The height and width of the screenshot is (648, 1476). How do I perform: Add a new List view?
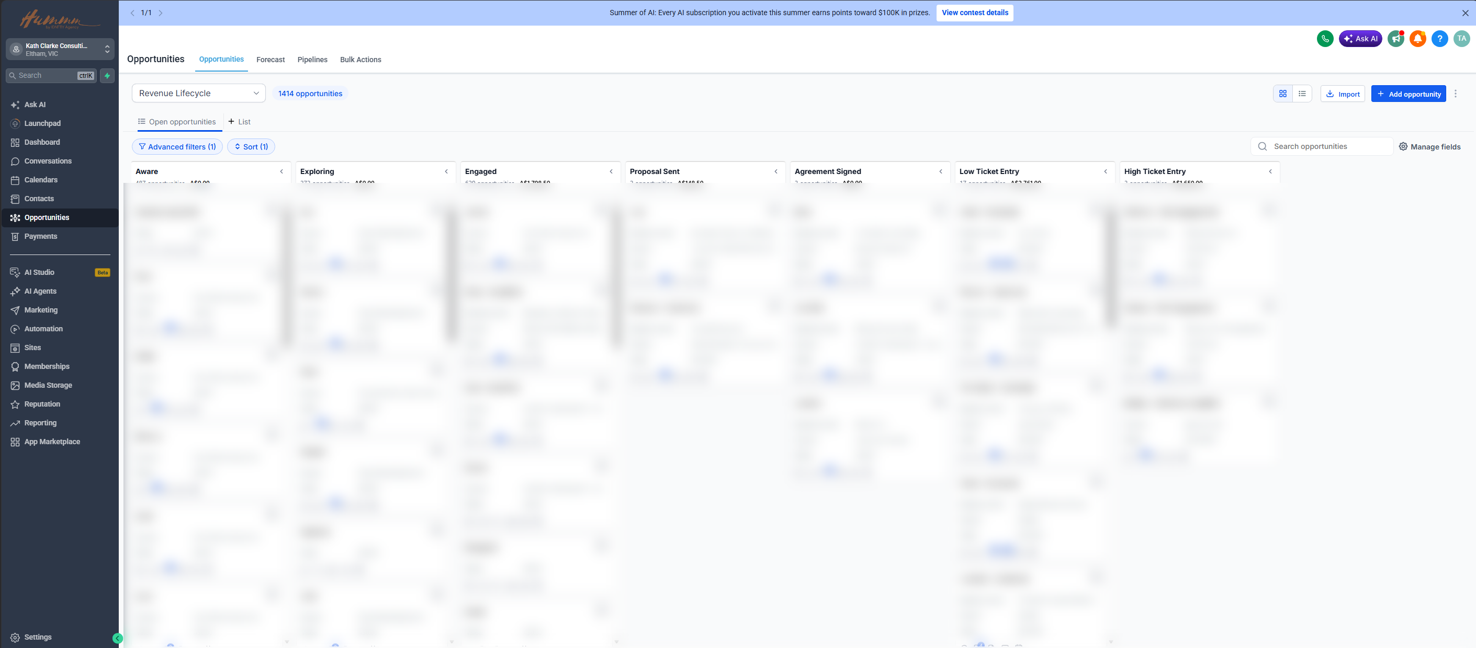click(x=240, y=122)
